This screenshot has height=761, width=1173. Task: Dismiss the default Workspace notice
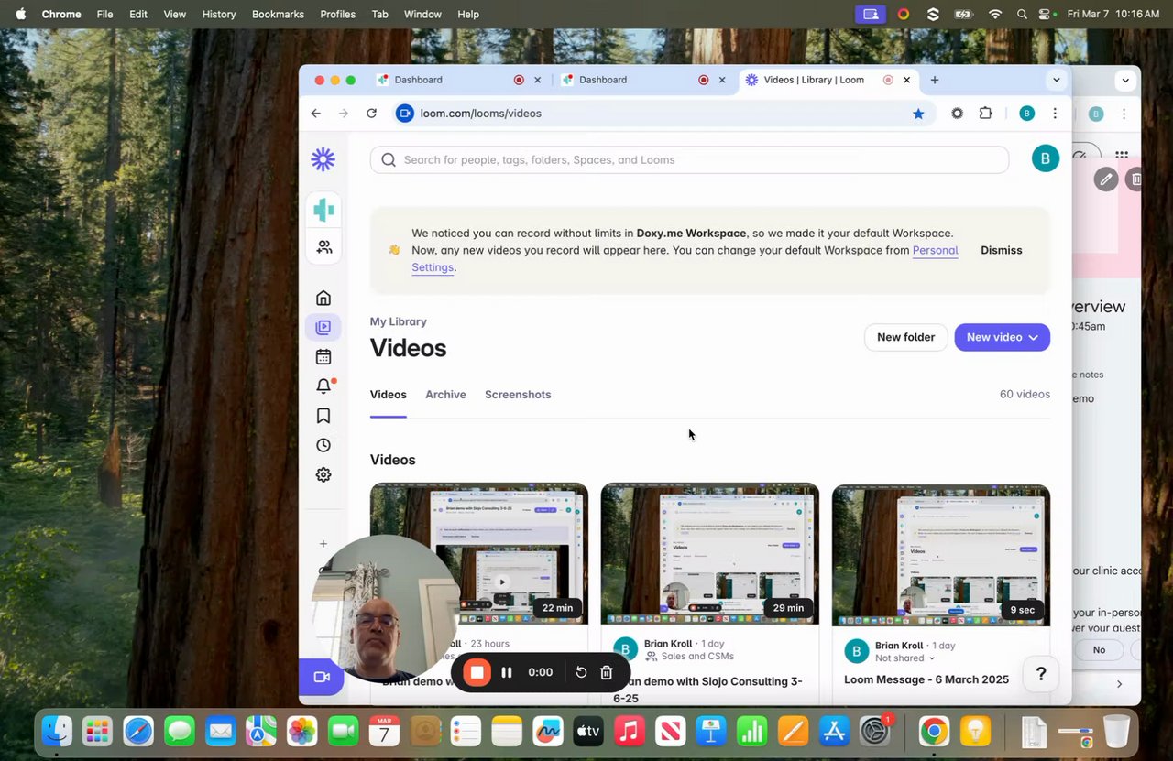(x=1001, y=250)
